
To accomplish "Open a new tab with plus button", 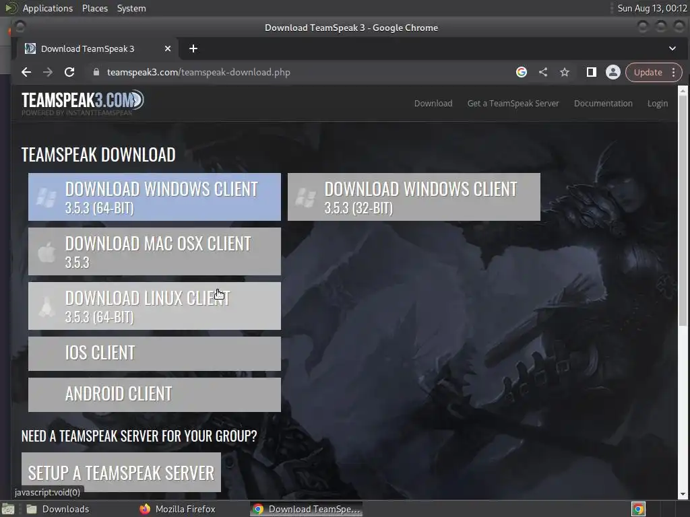I will click(193, 48).
